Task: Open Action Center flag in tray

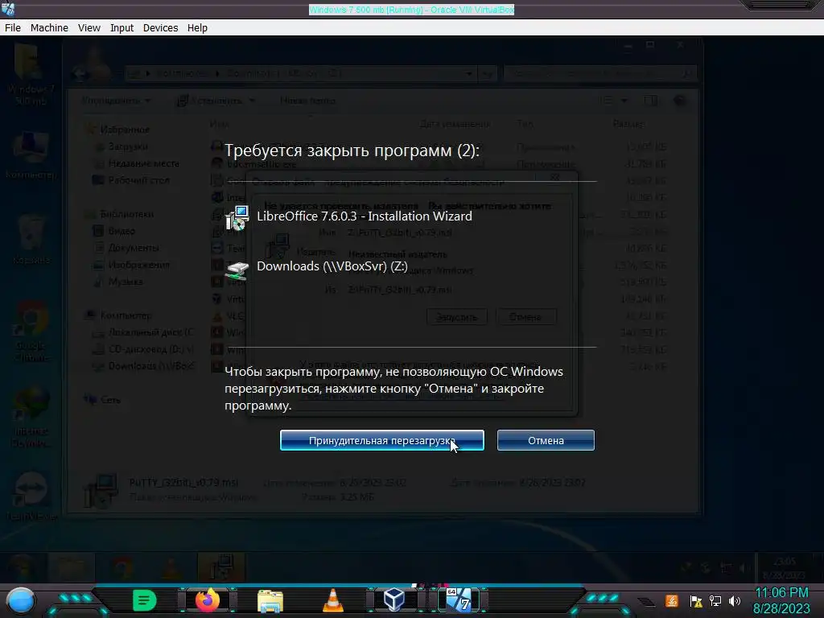Action: point(696,601)
